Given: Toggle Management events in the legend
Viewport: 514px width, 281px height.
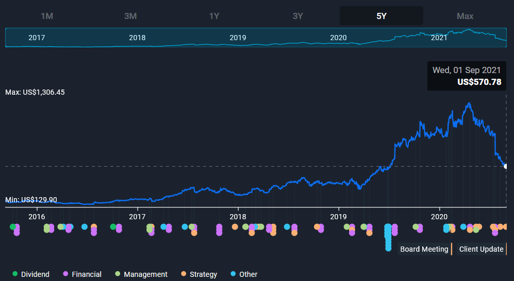Looking at the screenshot, I should [141, 274].
